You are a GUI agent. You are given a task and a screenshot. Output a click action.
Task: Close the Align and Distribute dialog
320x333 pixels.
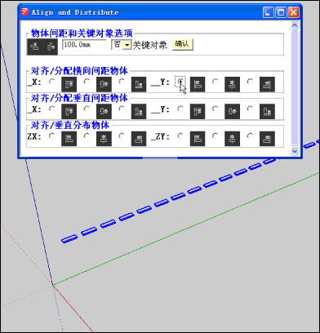tap(293, 12)
